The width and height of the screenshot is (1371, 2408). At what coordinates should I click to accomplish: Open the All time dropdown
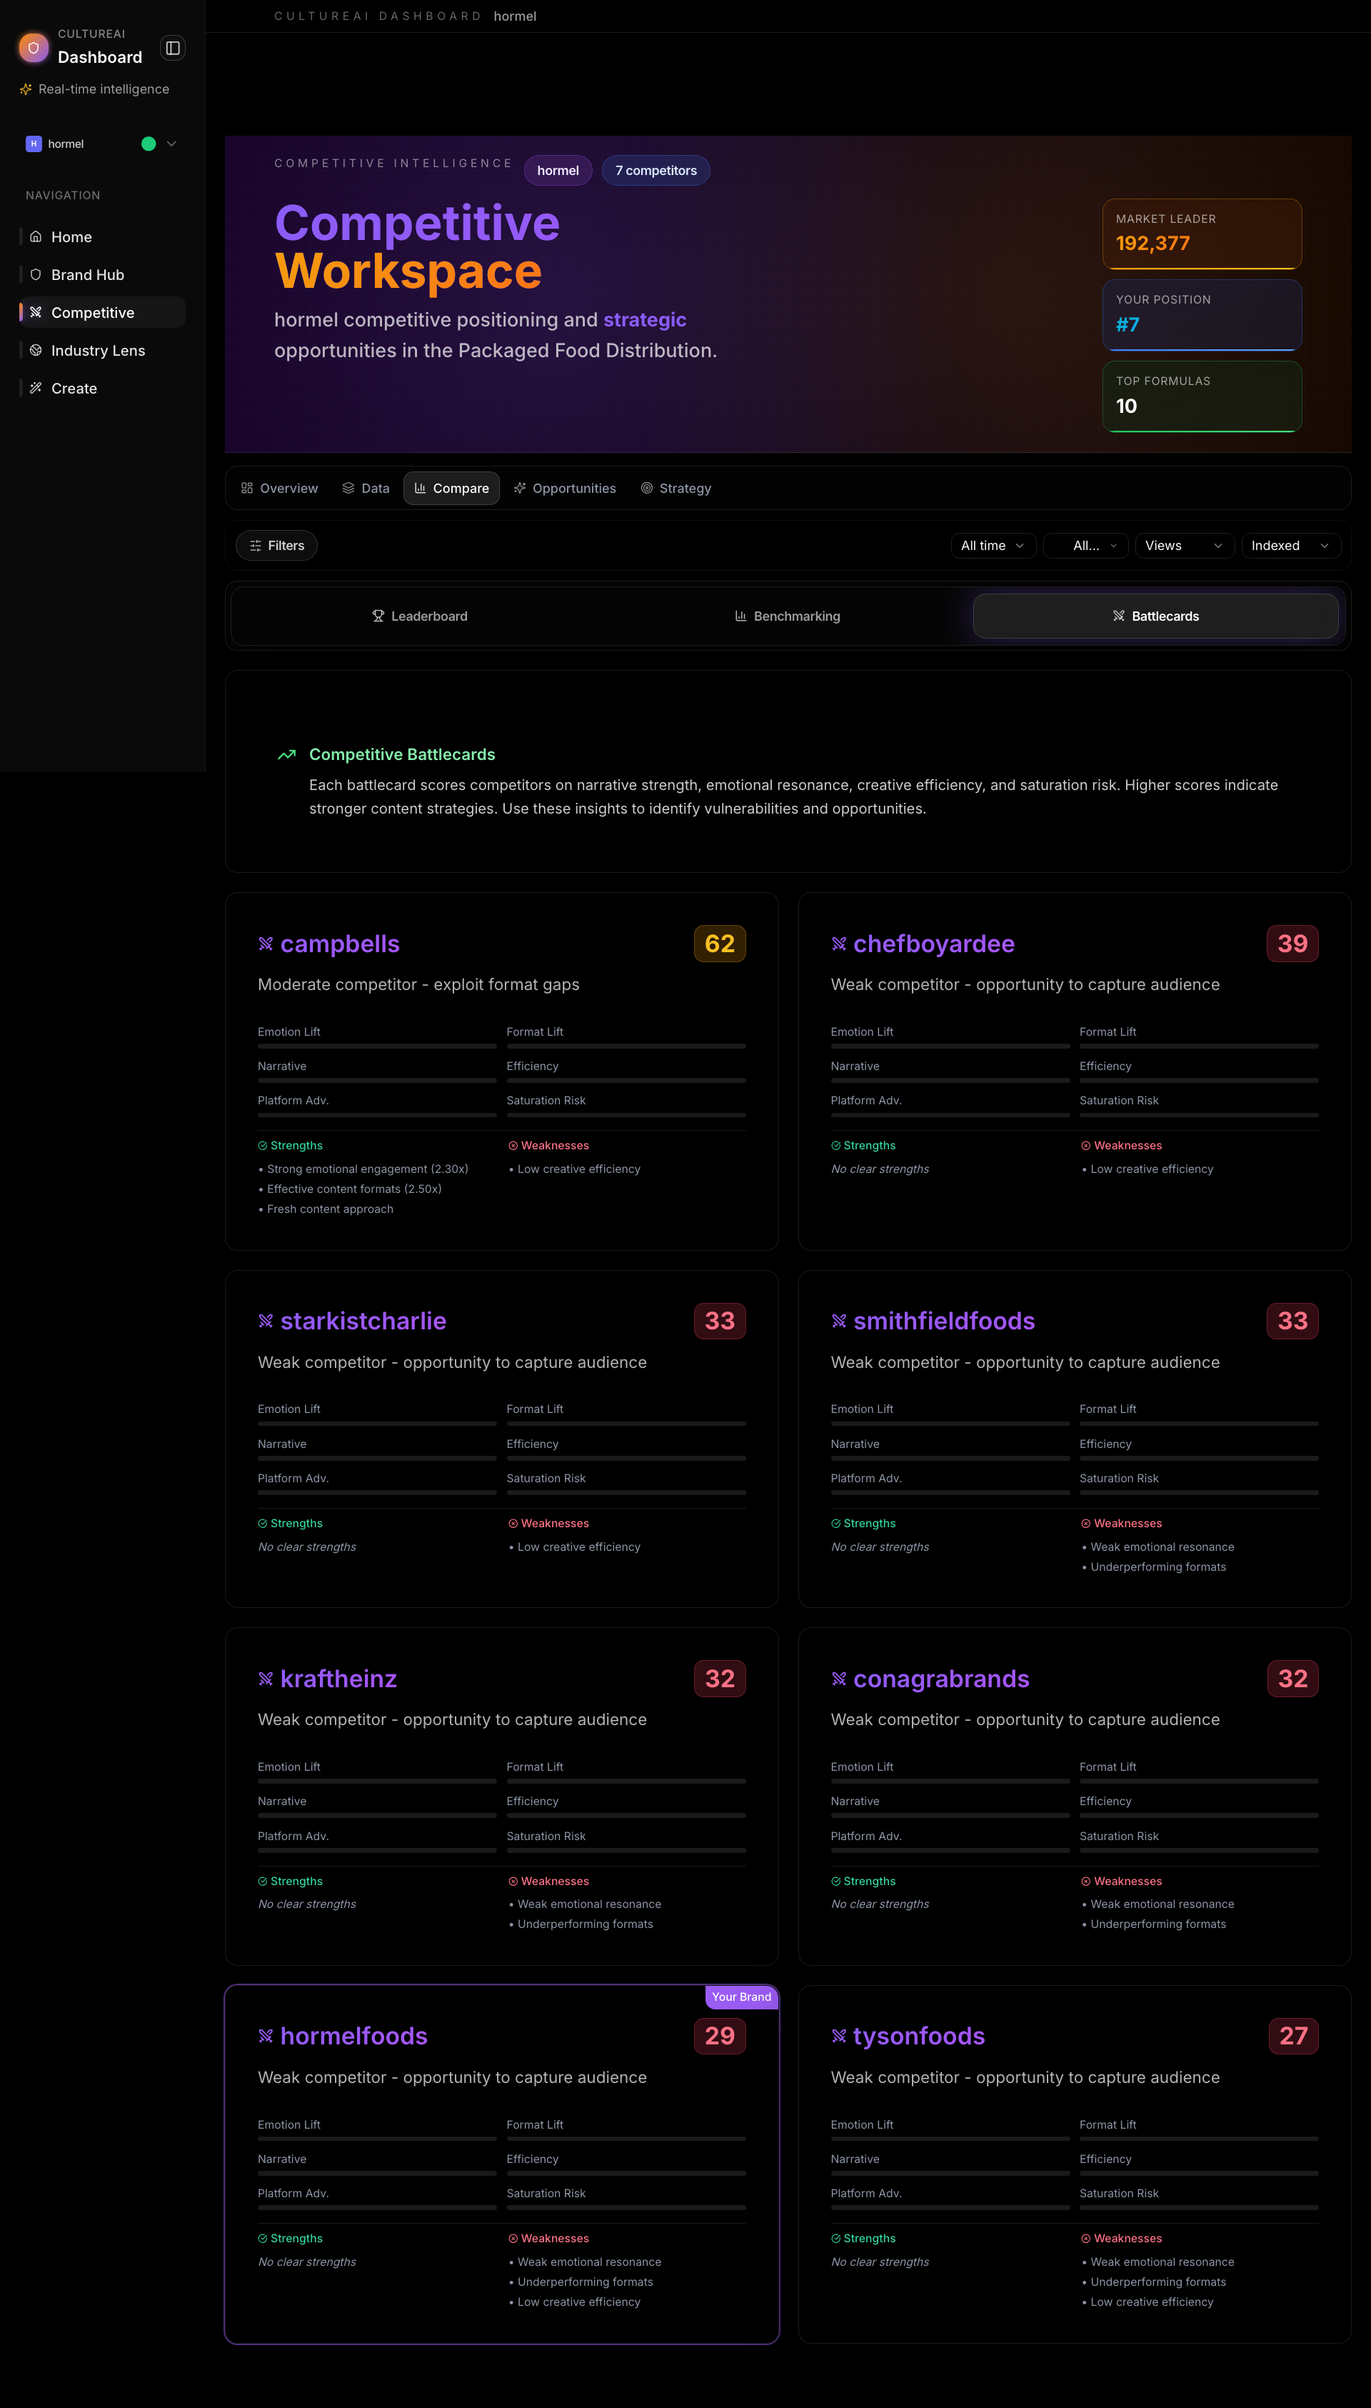point(992,545)
